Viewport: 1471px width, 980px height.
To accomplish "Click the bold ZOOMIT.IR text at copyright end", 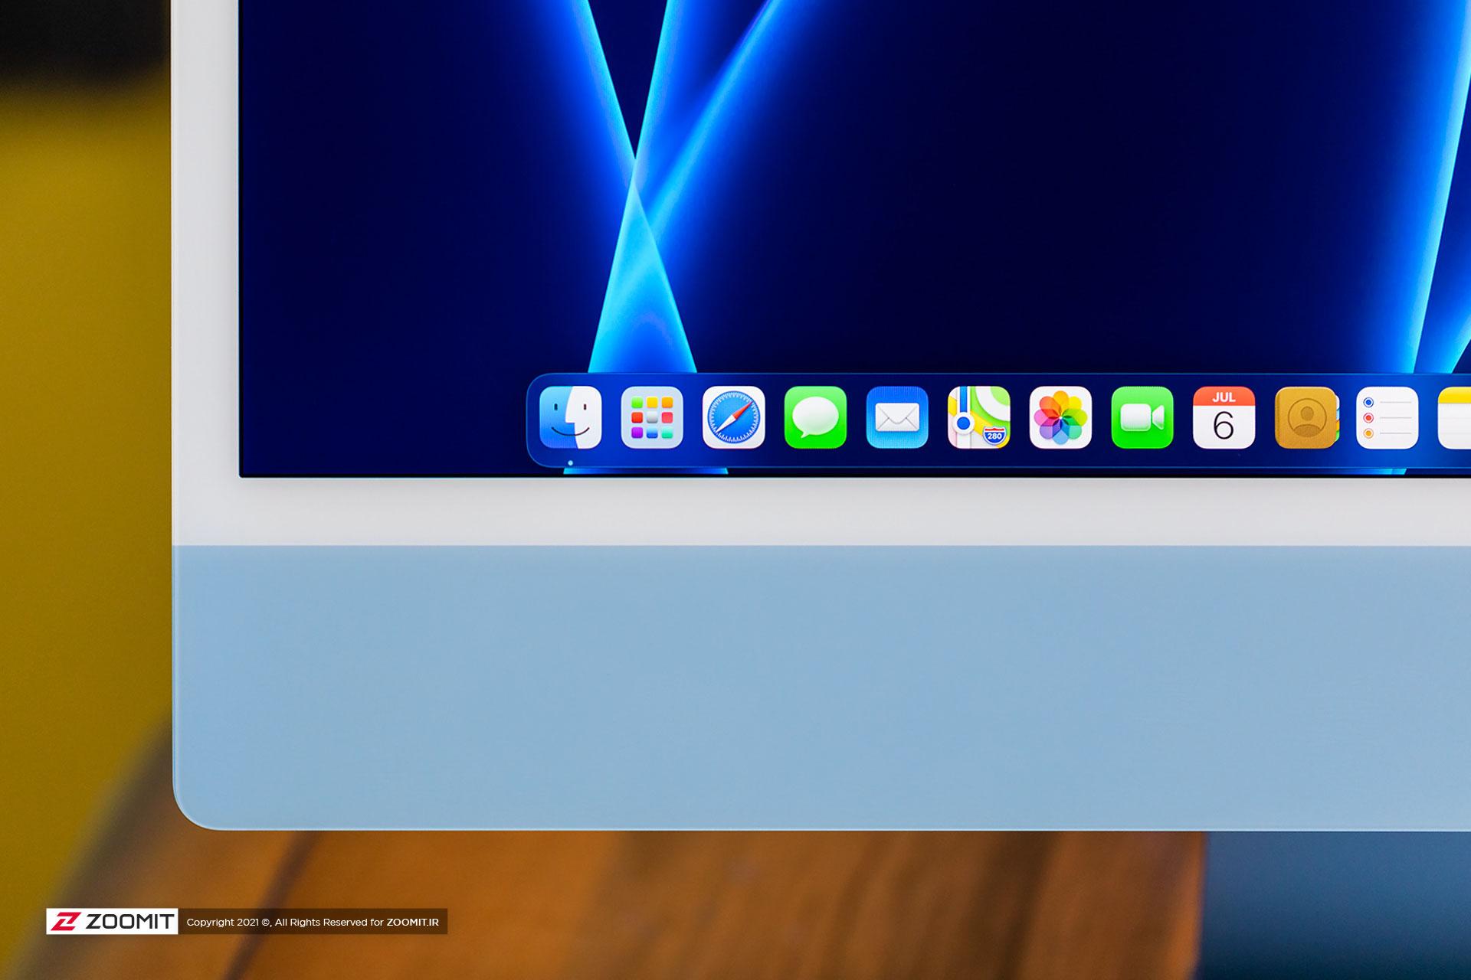I will tap(412, 922).
